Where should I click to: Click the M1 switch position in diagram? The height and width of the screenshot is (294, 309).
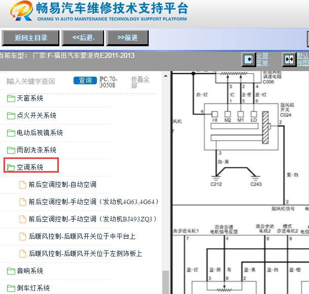241,114
